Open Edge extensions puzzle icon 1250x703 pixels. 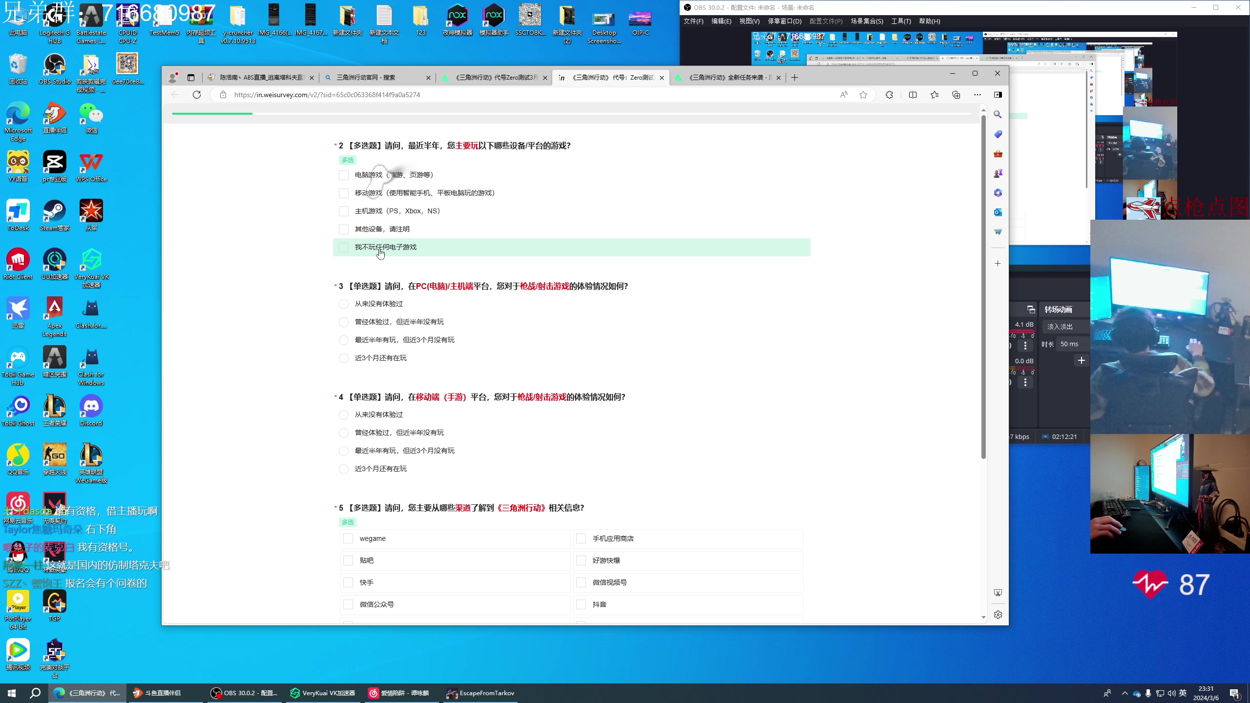[x=889, y=95]
